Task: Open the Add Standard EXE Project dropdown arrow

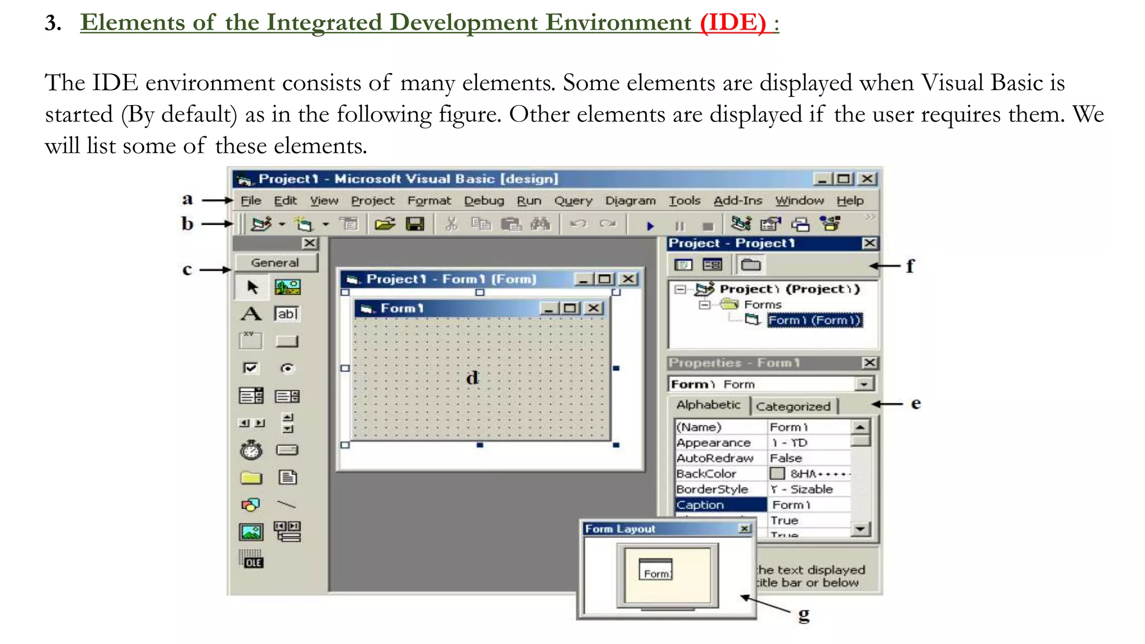Action: (x=282, y=225)
